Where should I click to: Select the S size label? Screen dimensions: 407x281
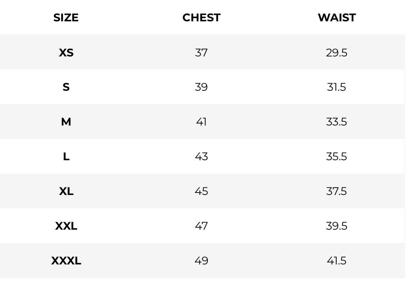pyautogui.click(x=66, y=87)
